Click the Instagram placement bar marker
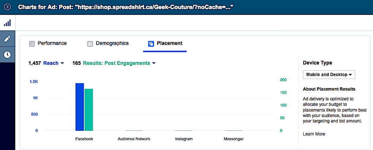Viewport: 373px width, 150px height. pyautogui.click(x=184, y=130)
